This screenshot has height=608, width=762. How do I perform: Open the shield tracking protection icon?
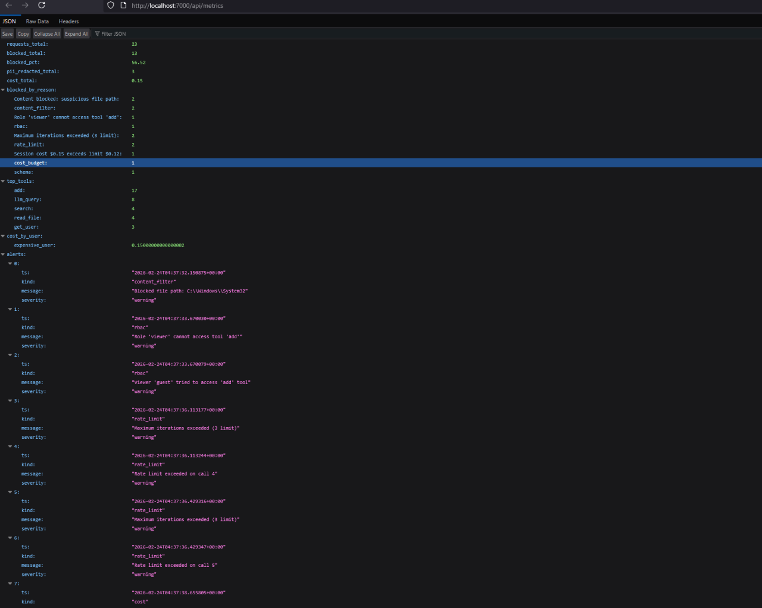point(111,5)
